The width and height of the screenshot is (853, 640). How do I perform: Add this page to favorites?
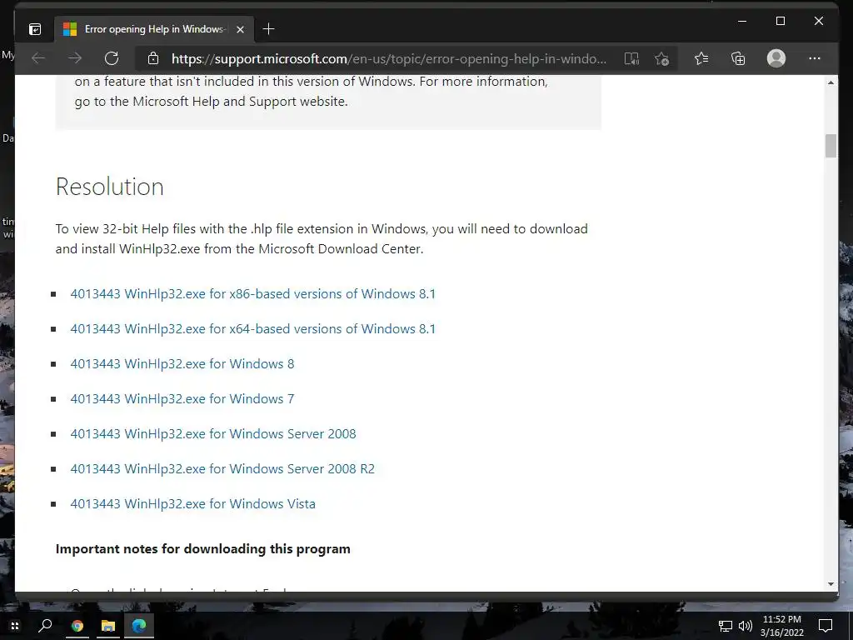tap(661, 59)
